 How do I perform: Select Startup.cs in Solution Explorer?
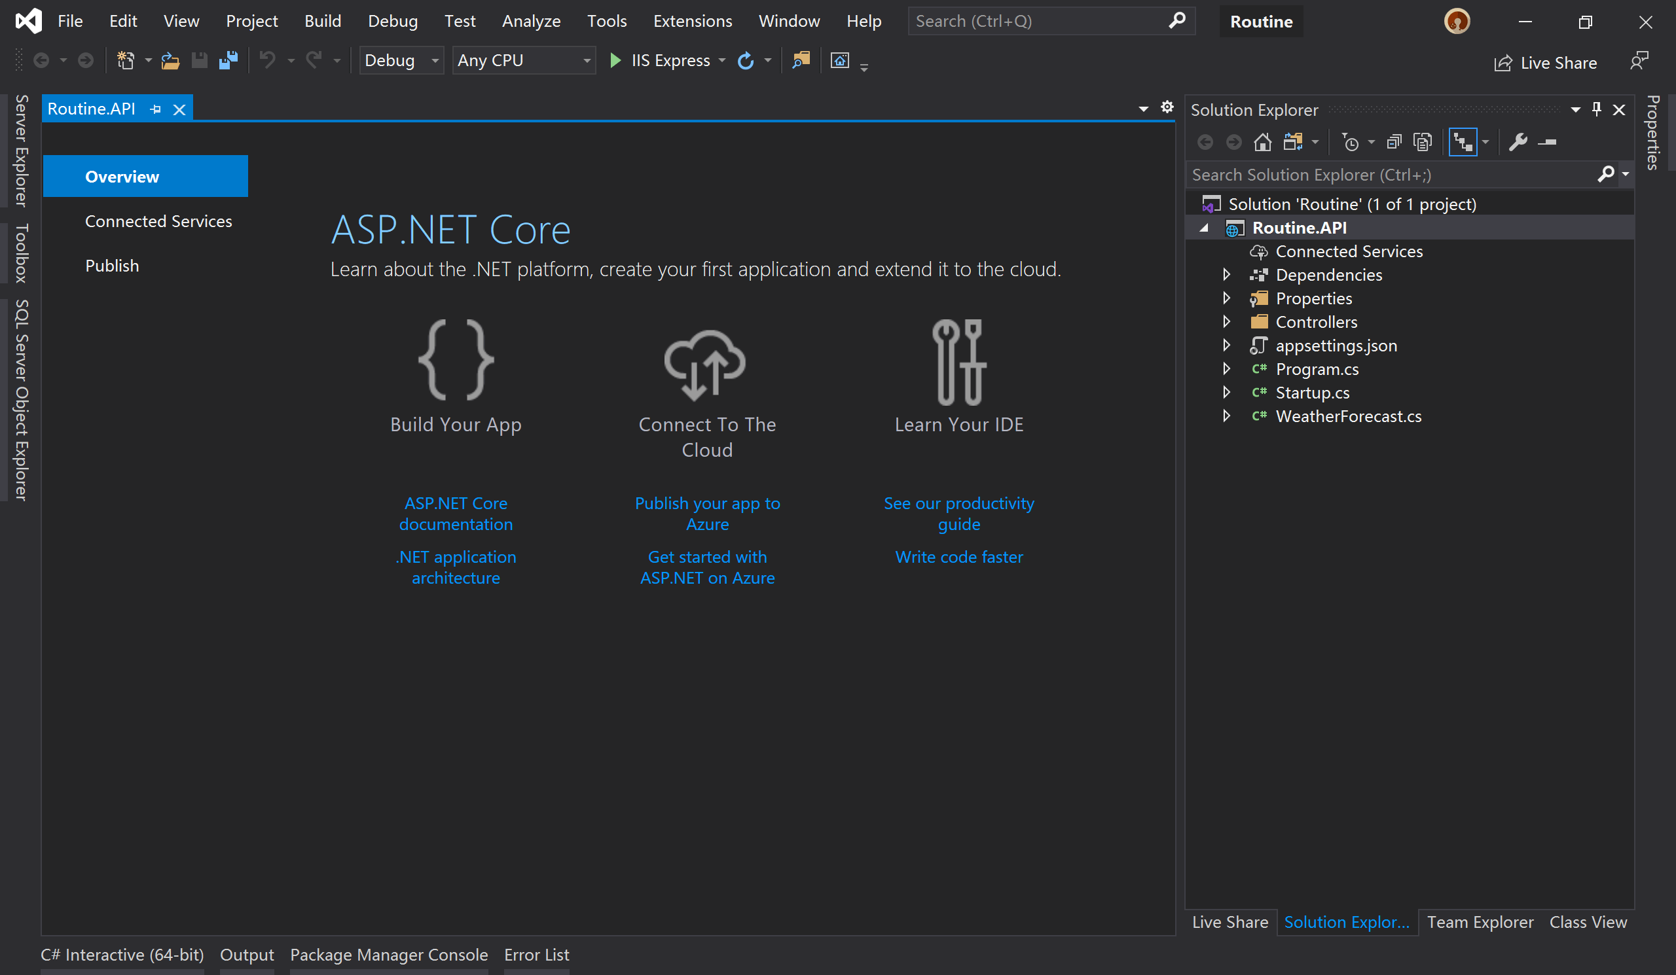click(1311, 393)
